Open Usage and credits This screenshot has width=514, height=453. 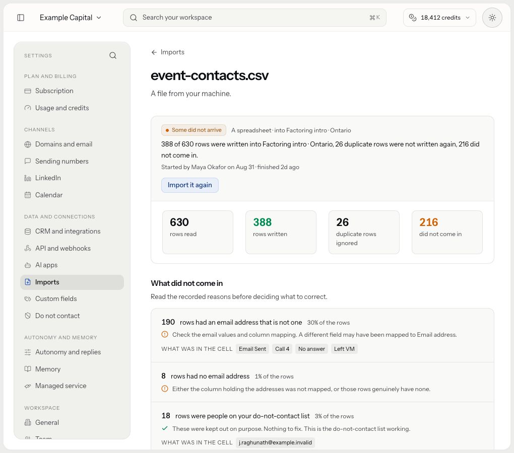point(72,108)
